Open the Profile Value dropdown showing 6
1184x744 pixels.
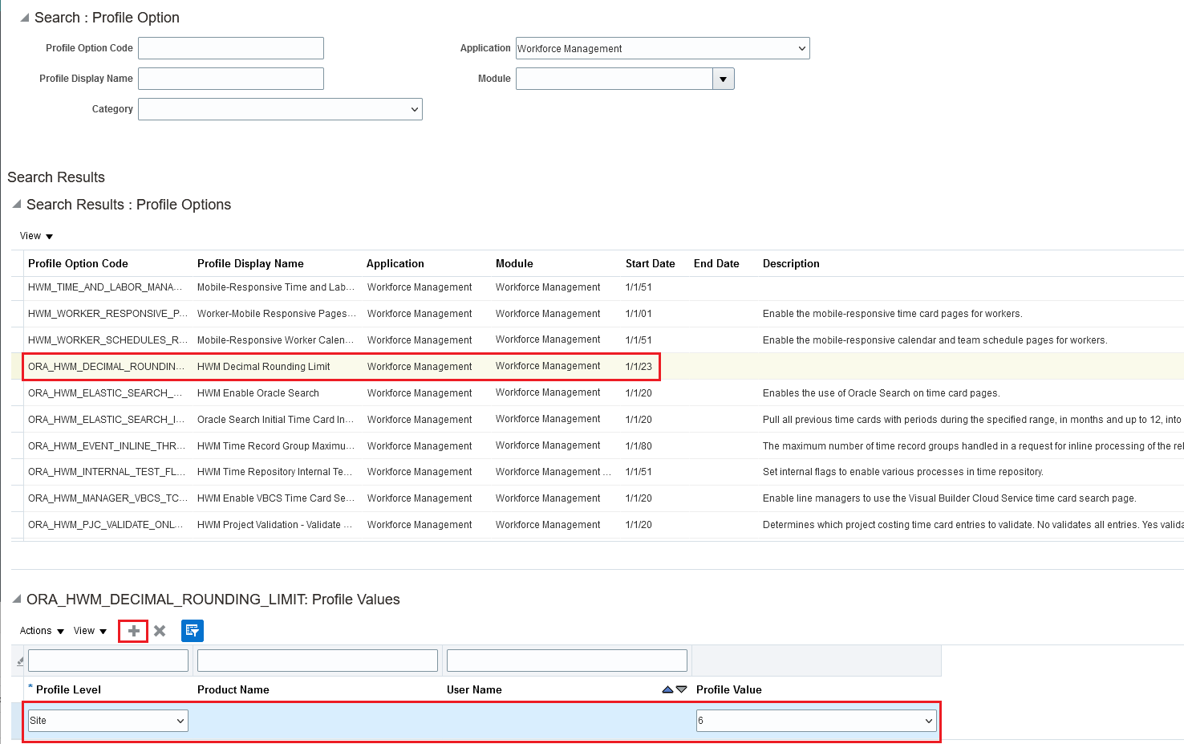click(x=928, y=720)
